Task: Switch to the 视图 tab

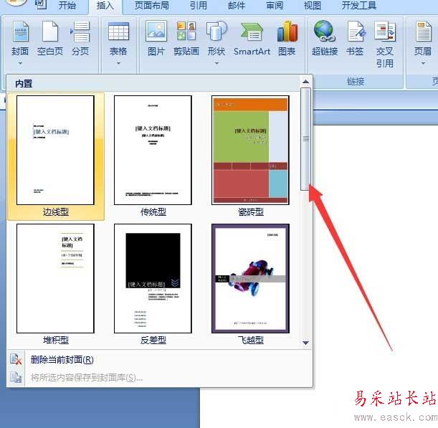Action: pyautogui.click(x=313, y=6)
